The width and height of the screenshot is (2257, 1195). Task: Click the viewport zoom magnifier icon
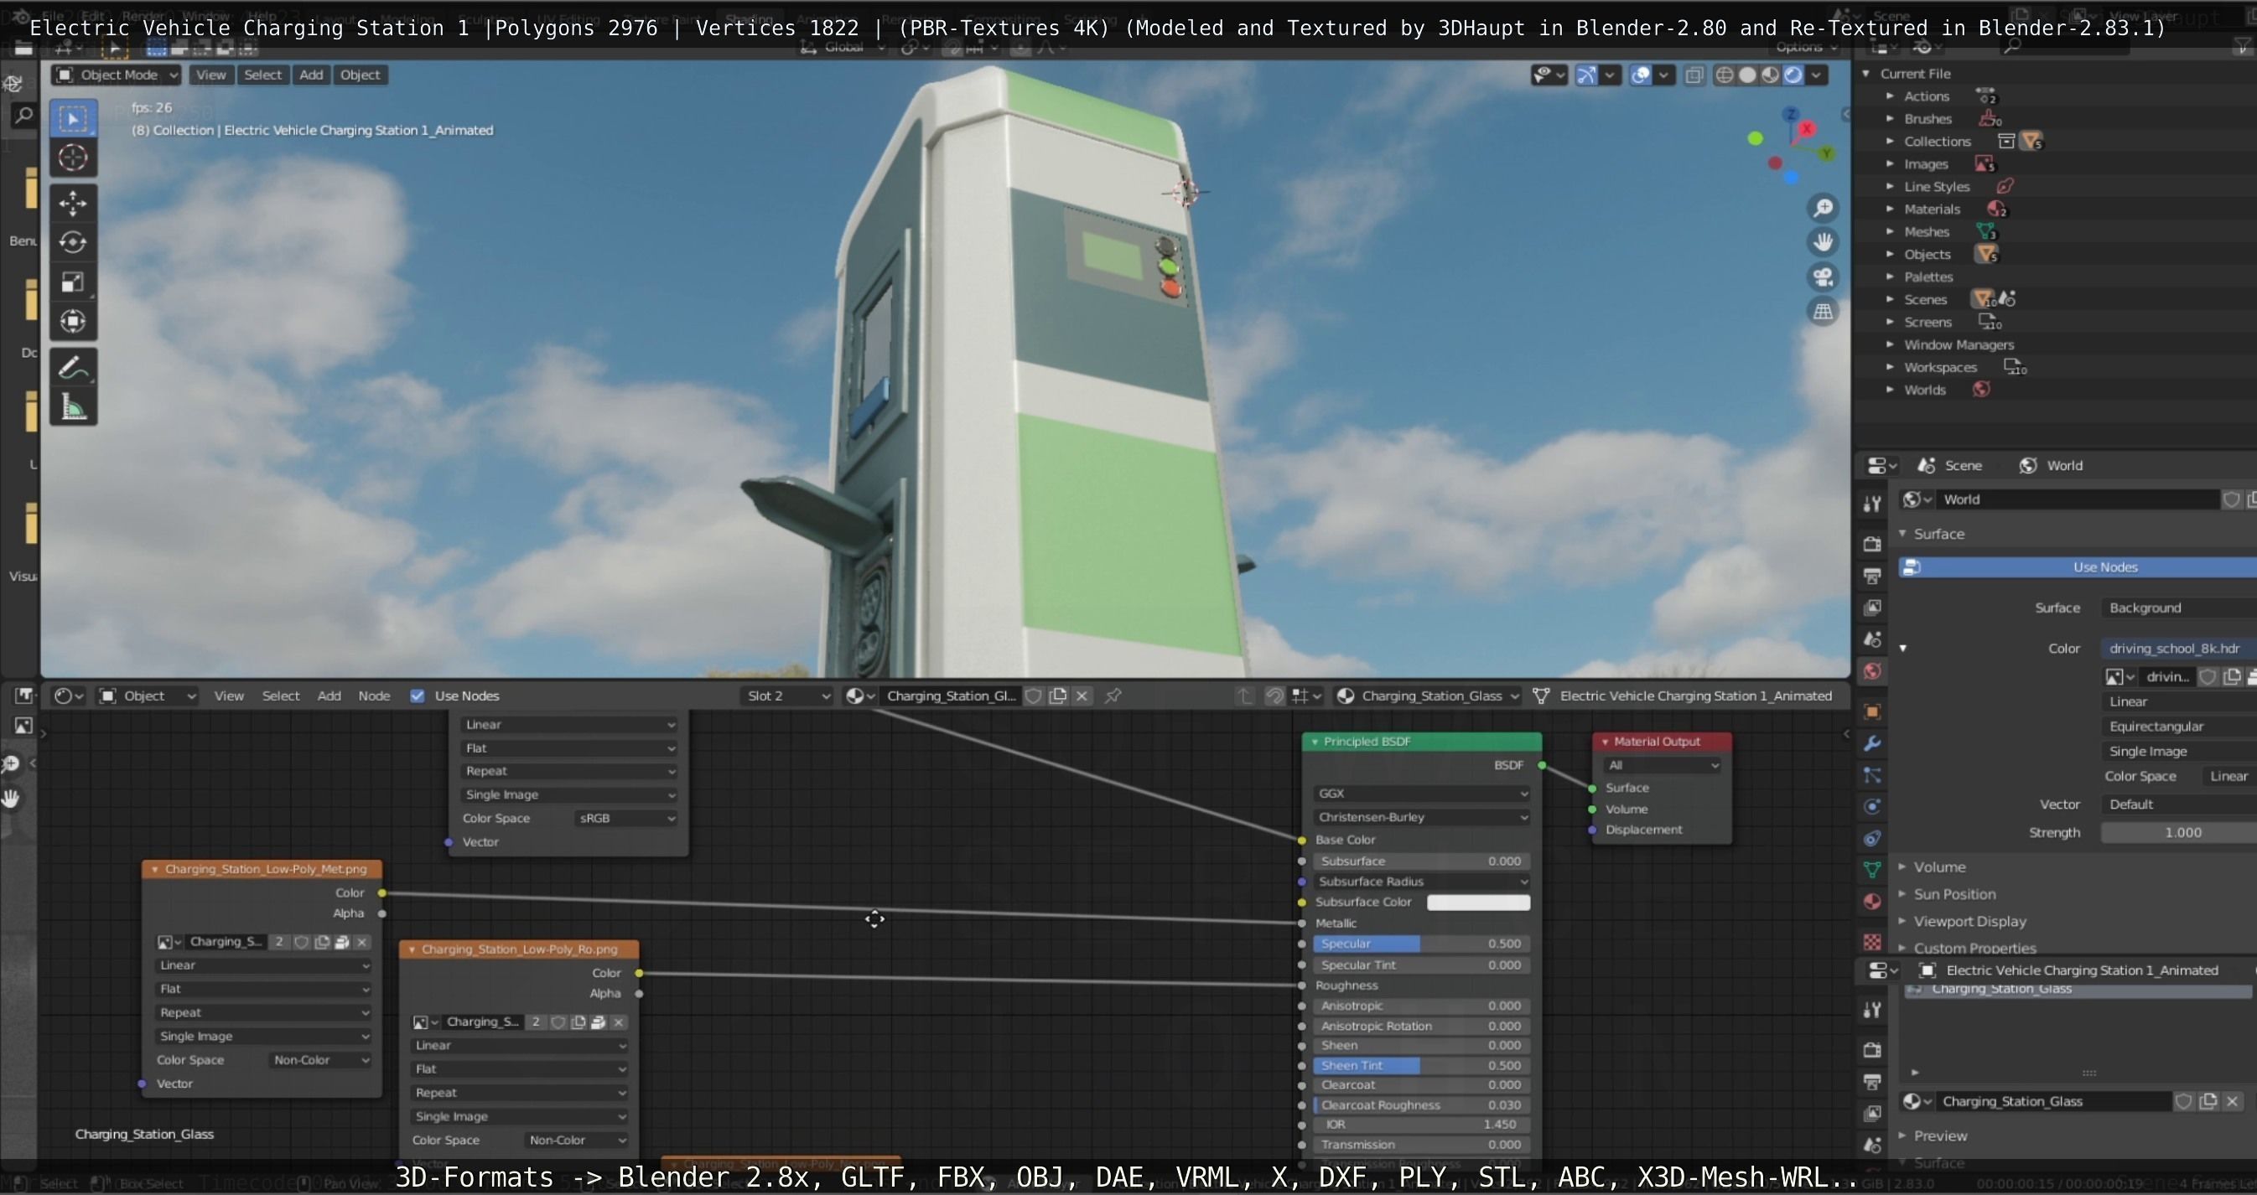[x=1824, y=209]
